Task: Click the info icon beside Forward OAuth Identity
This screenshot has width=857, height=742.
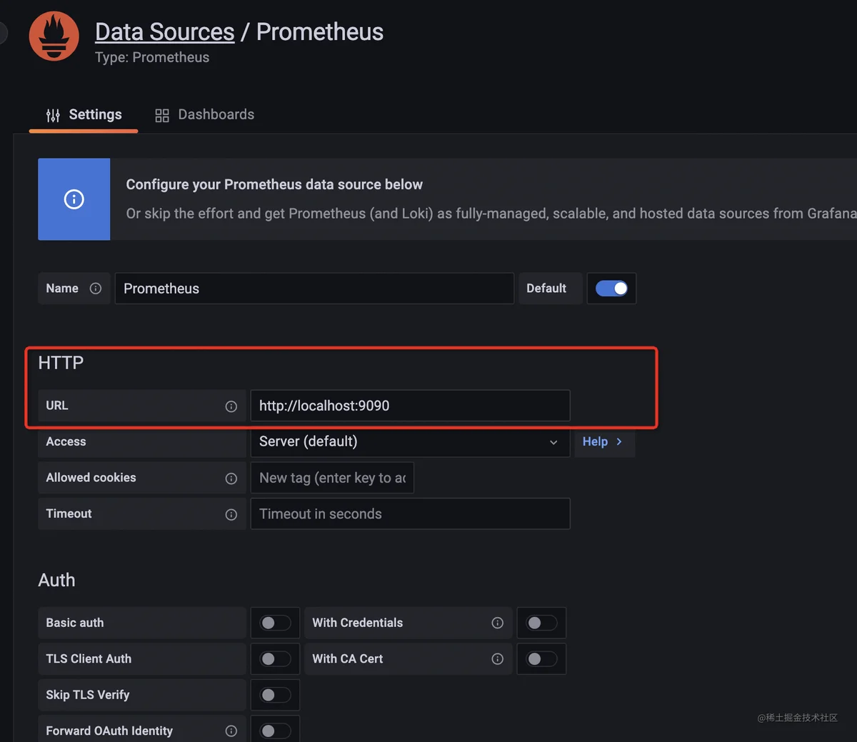Action: 231,731
